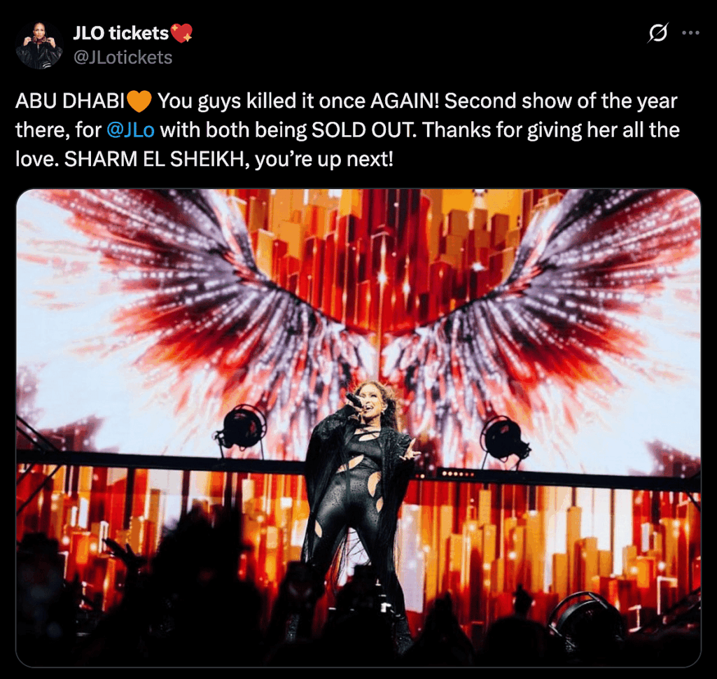Image resolution: width=717 pixels, height=679 pixels.
Task: Click the JLO tickets profile avatar
Action: click(39, 44)
